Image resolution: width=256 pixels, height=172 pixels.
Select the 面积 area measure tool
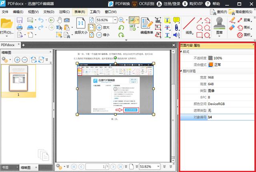(244, 35)
